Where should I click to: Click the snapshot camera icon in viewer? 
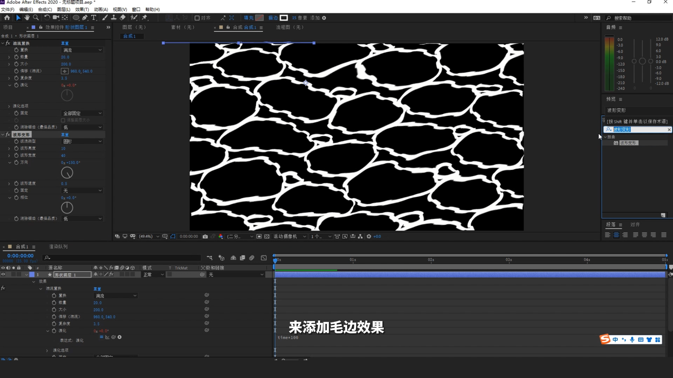205,237
